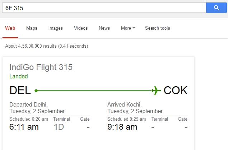Click the DEL departure airport code
228x150 pixels.
click(x=20, y=90)
